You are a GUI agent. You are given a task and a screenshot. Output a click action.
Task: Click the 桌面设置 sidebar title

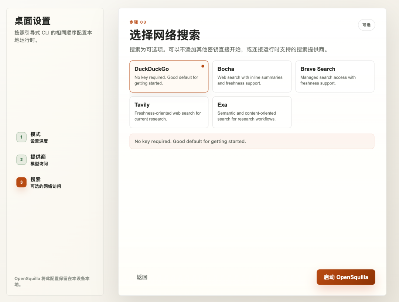click(33, 21)
